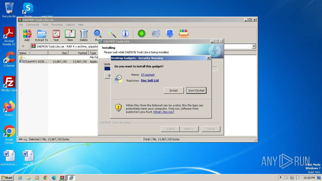Click the key icon in WinRAR status bar
This screenshot has width=322, height=181.
click(25, 139)
